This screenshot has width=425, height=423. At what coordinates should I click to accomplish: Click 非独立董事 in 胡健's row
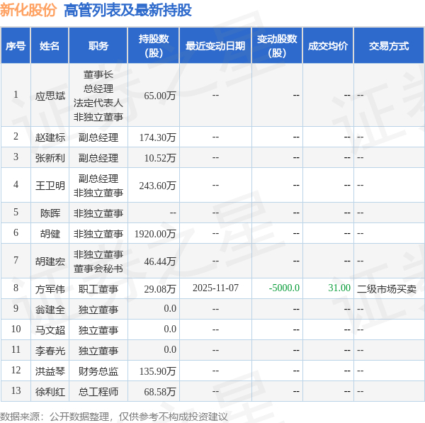pos(98,234)
